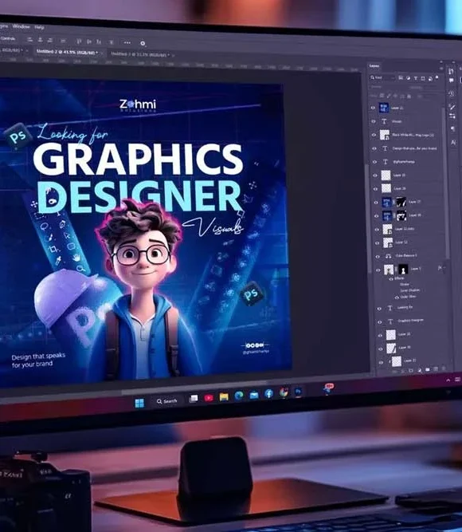
Task: Filter layers by adjustment layers icon
Action: (x=408, y=78)
